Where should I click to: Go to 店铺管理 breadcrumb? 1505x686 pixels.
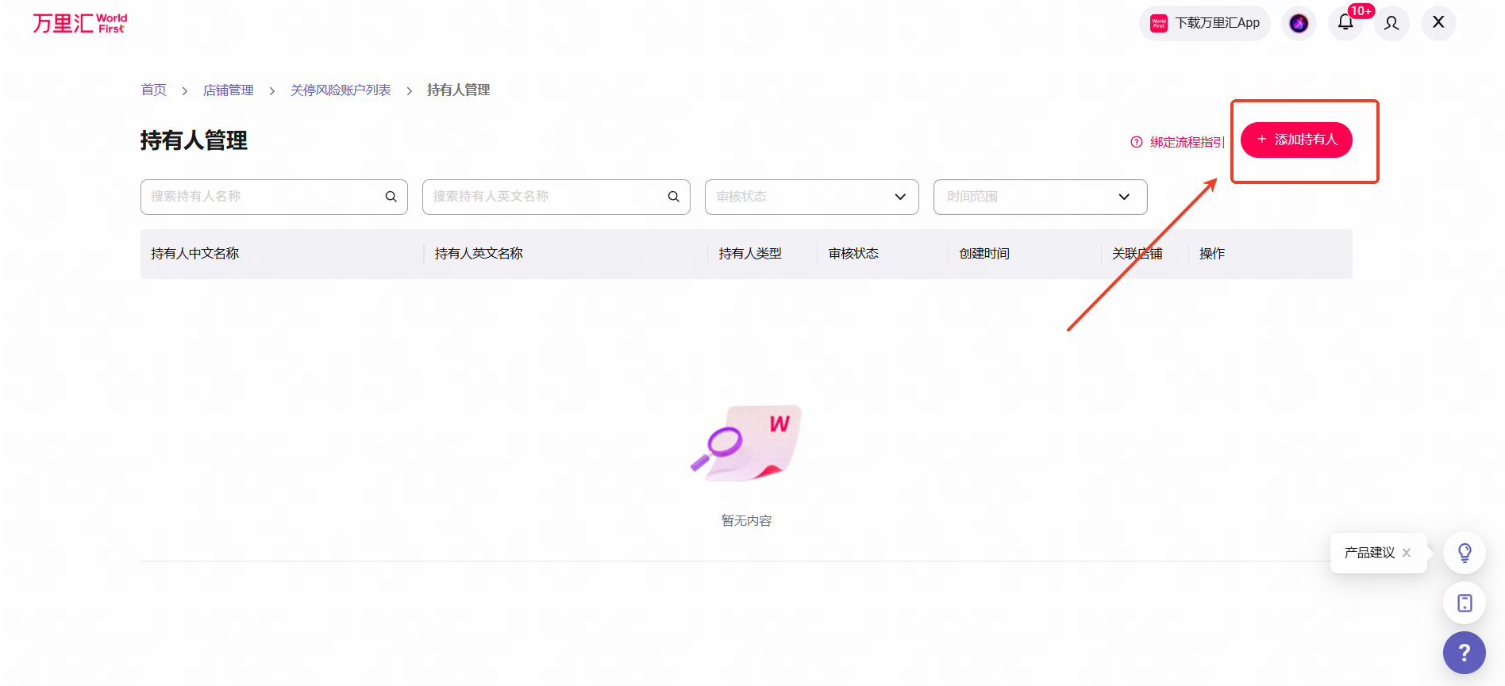pos(229,90)
